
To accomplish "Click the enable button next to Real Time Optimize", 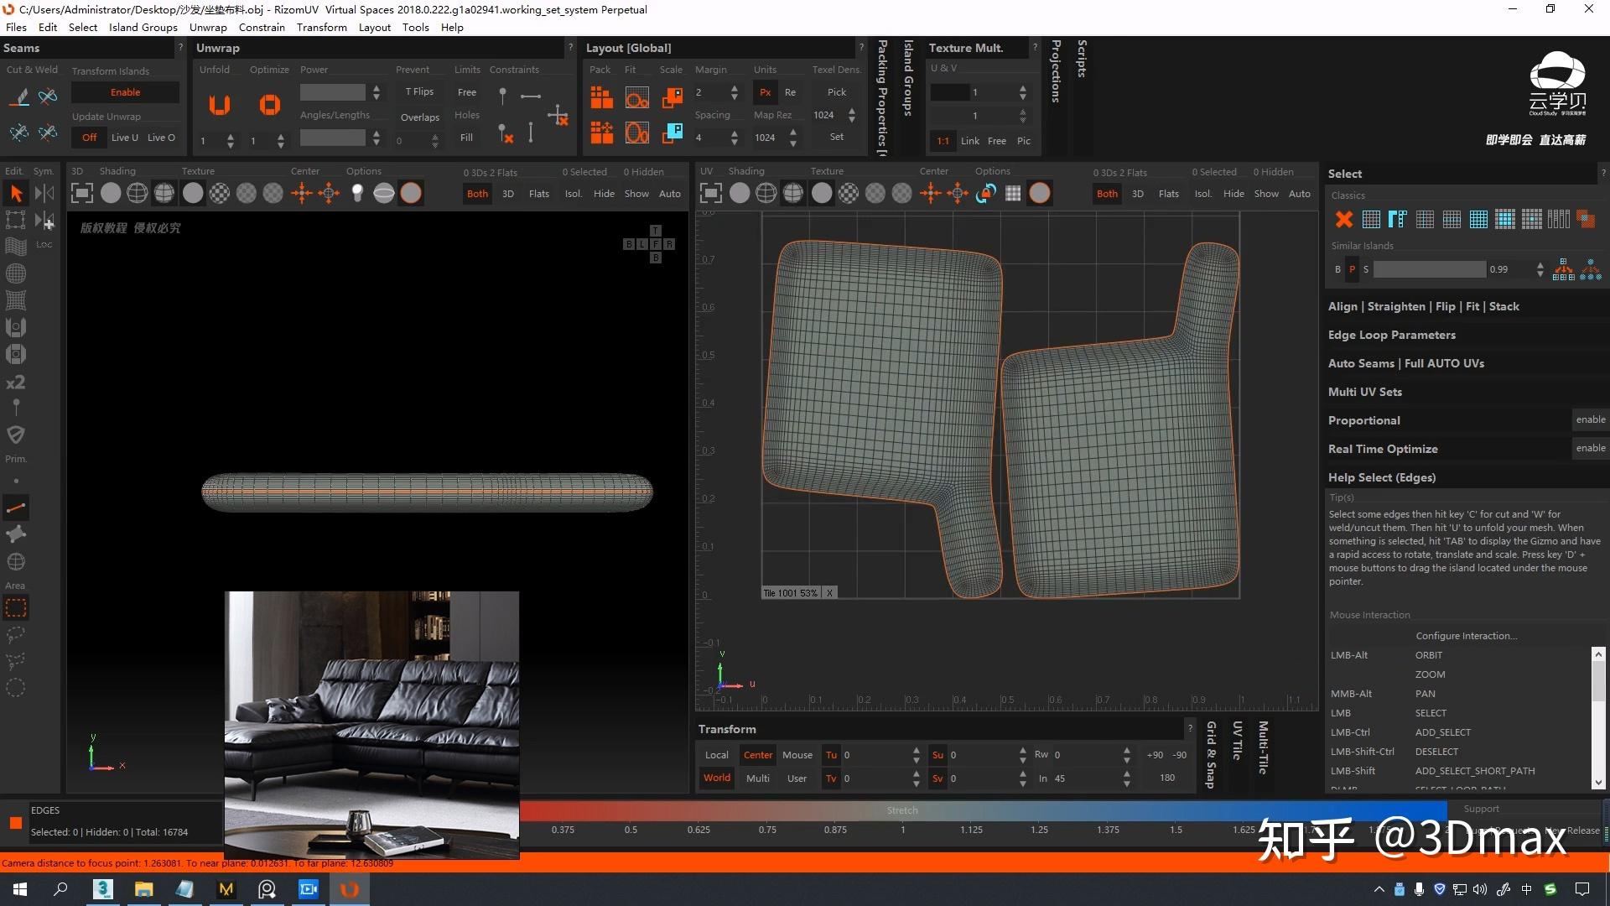I will [x=1590, y=448].
